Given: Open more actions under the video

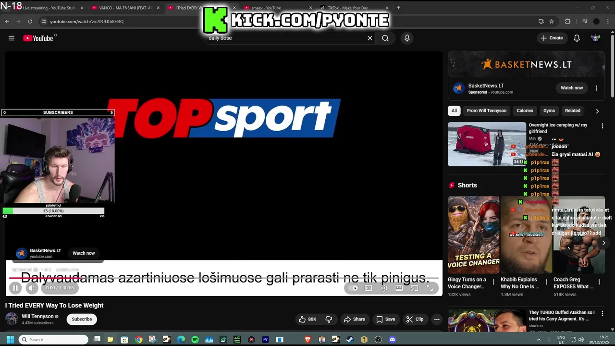Looking at the screenshot, I should pos(437,319).
